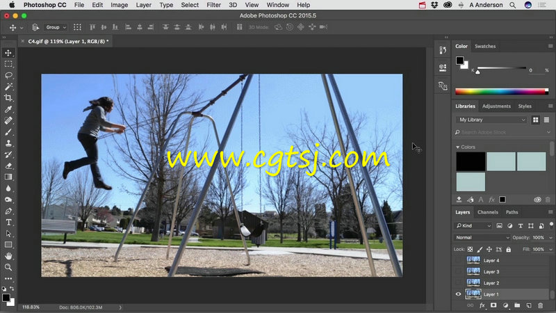
Task: Select the Layer 3 thumbnail
Action: [x=473, y=271]
